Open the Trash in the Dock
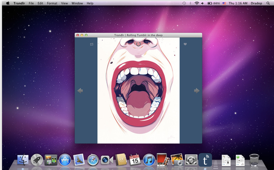This screenshot has width=274, height=170. (254, 160)
